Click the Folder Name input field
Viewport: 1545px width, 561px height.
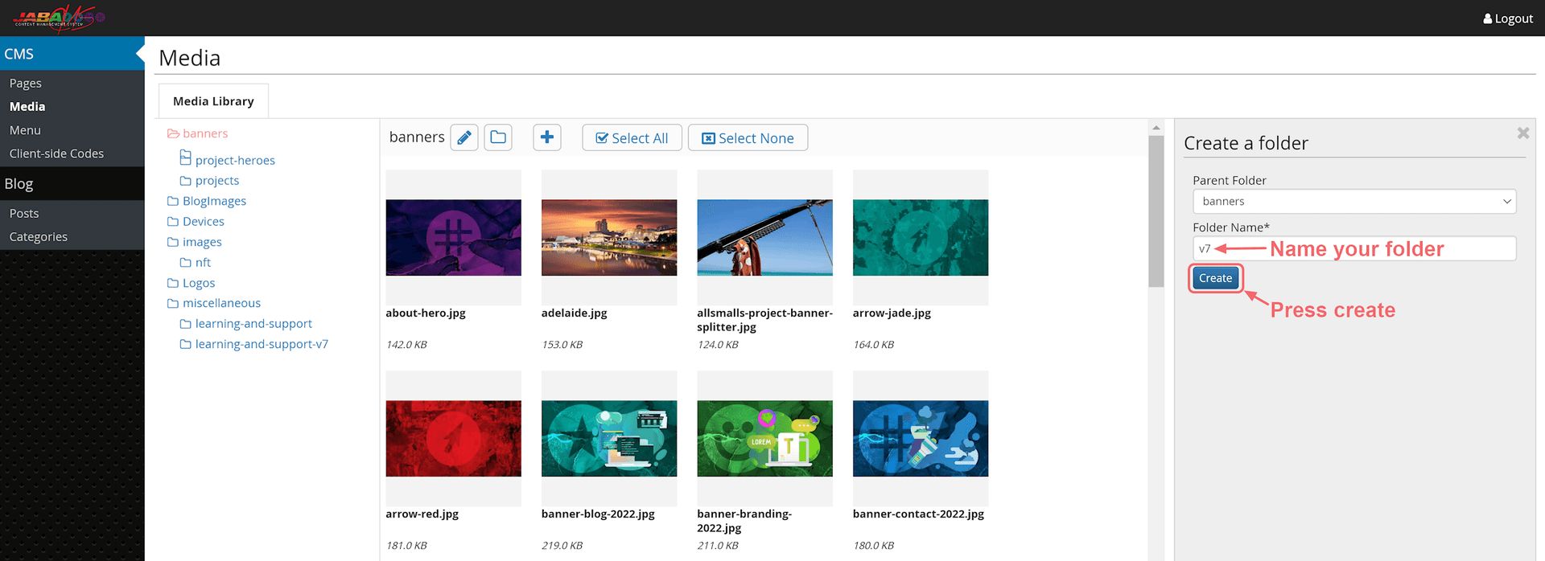pyautogui.click(x=1354, y=248)
